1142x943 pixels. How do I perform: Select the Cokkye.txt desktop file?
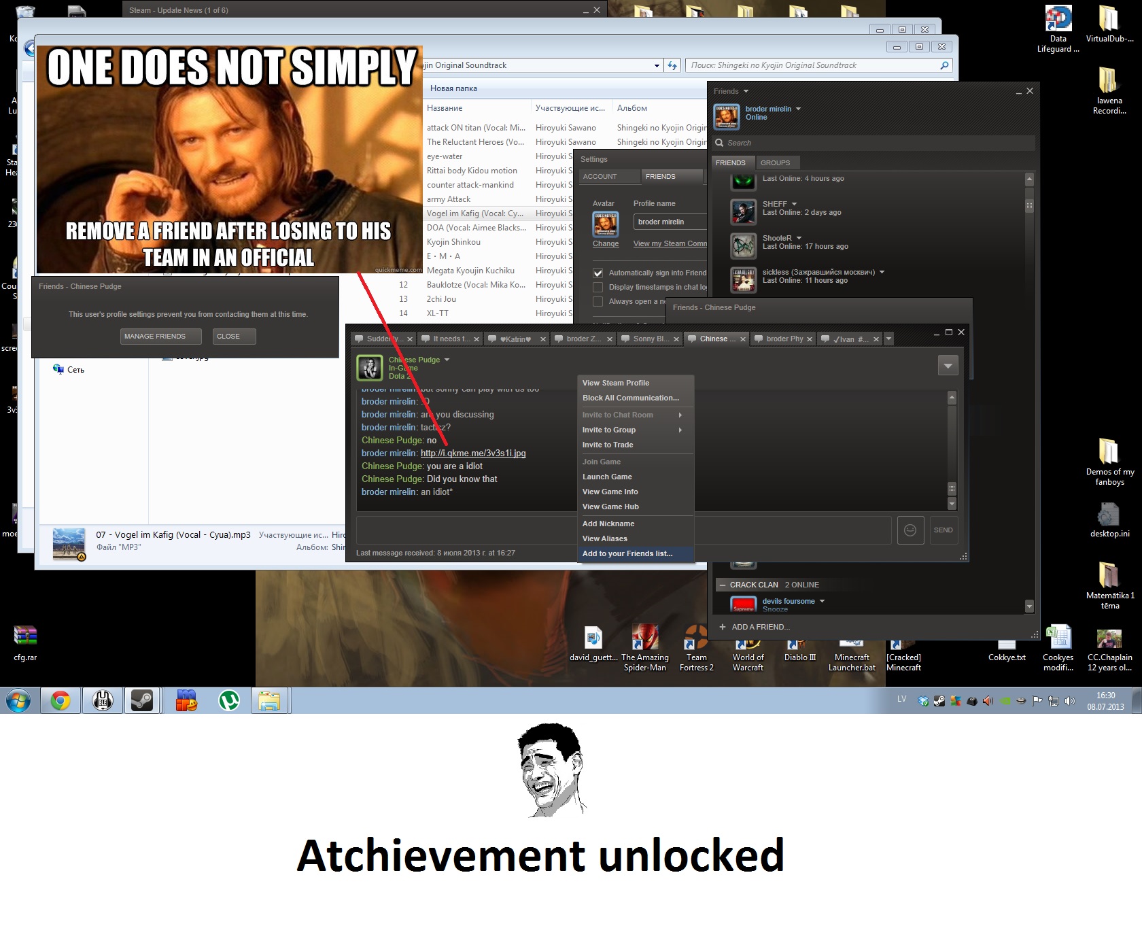point(1007,651)
